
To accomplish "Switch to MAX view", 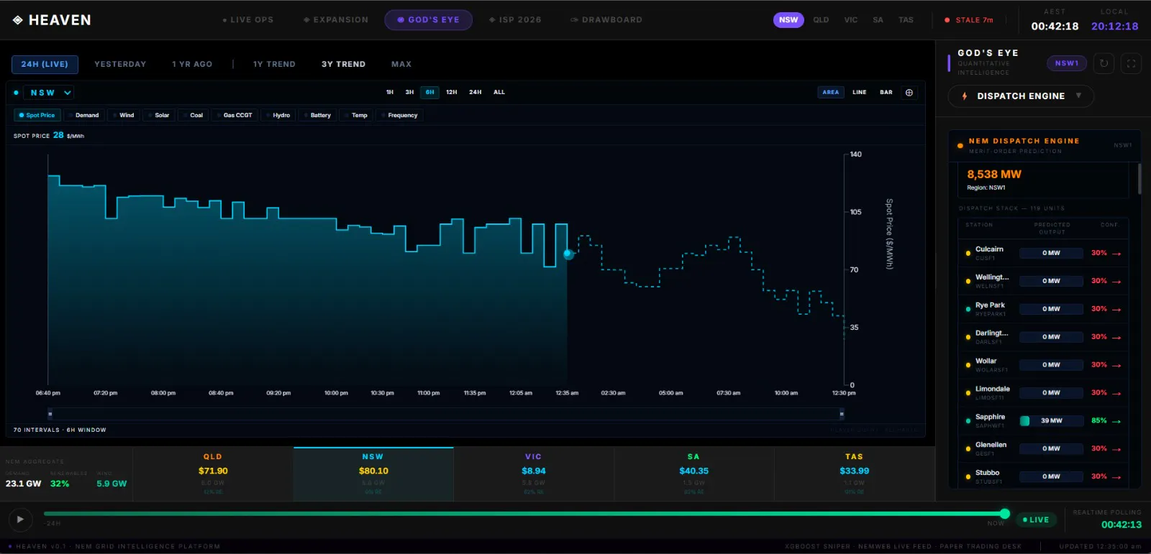I will [x=401, y=65].
